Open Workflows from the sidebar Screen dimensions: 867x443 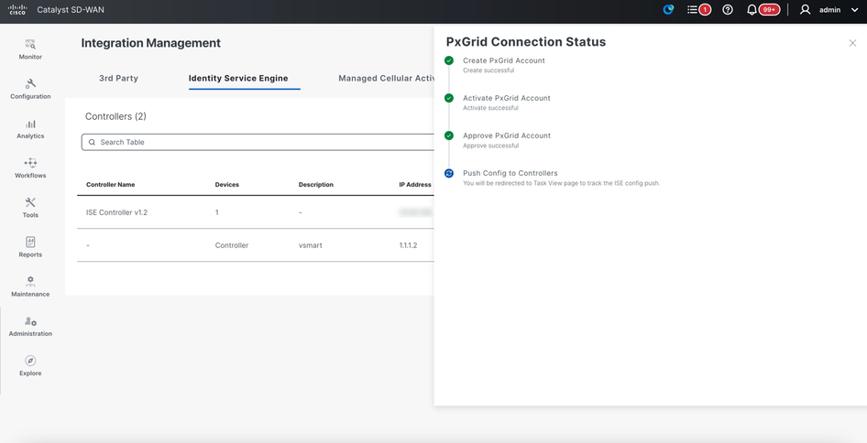[30, 168]
